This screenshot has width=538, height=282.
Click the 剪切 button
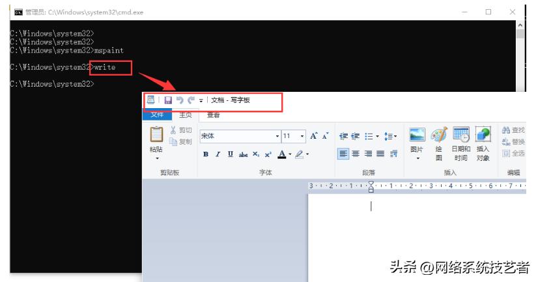(x=181, y=130)
